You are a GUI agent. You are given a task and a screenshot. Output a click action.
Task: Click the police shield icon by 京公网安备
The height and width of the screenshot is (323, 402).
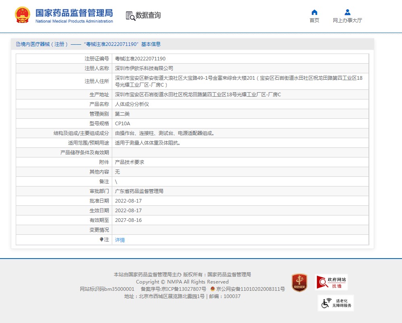click(212, 289)
